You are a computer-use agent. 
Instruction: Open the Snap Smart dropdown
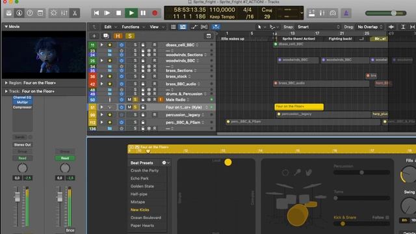(x=318, y=27)
